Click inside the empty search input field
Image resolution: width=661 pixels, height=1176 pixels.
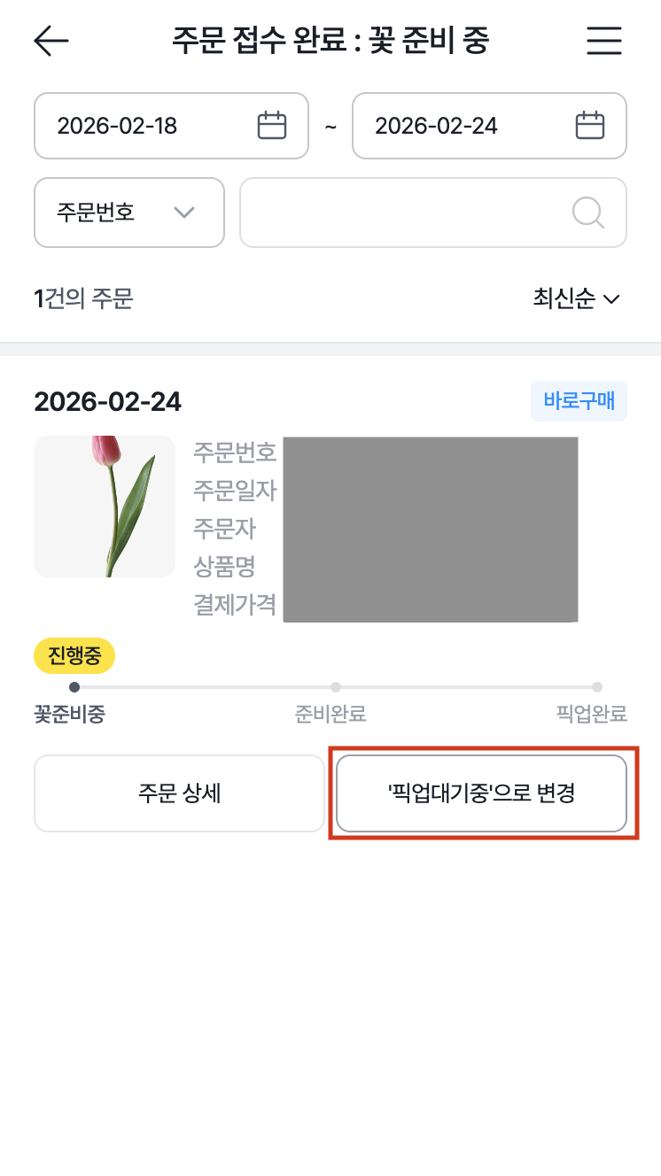click(x=399, y=213)
